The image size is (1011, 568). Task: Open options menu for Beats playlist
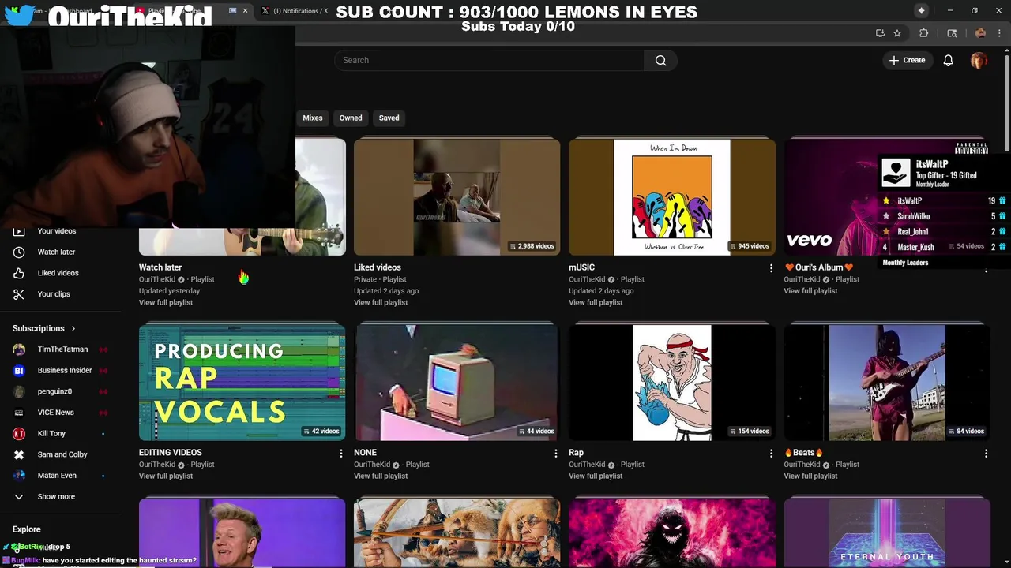tap(986, 454)
